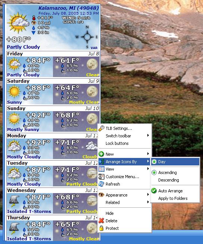Viewport: 203px width, 244px height.
Task: Click Friday's partly cloudy day icon
Action: coord(14,64)
